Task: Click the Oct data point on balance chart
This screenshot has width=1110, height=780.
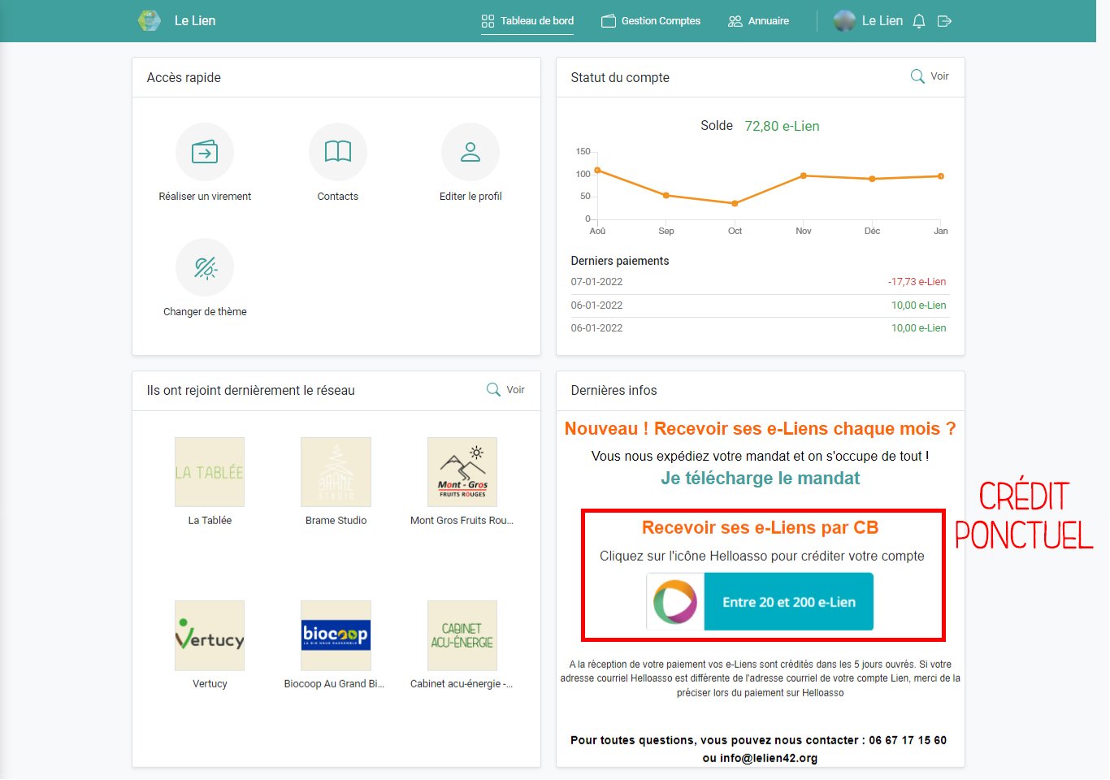Action: coord(735,204)
